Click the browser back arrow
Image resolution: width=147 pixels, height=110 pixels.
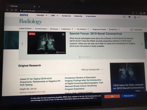(x=8, y=10)
